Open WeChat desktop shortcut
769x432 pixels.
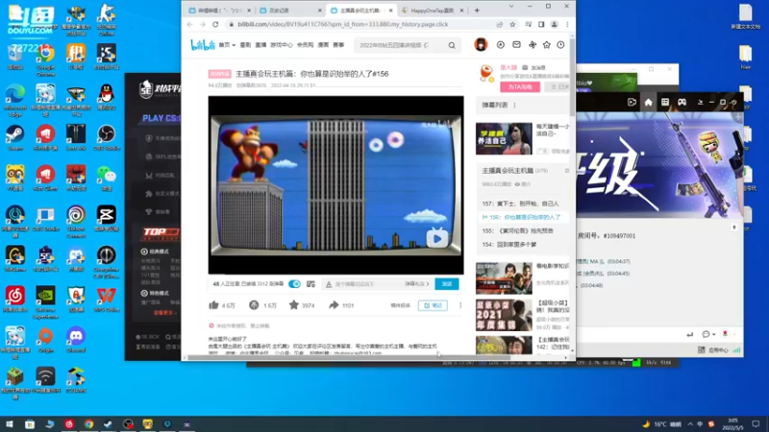106,178
